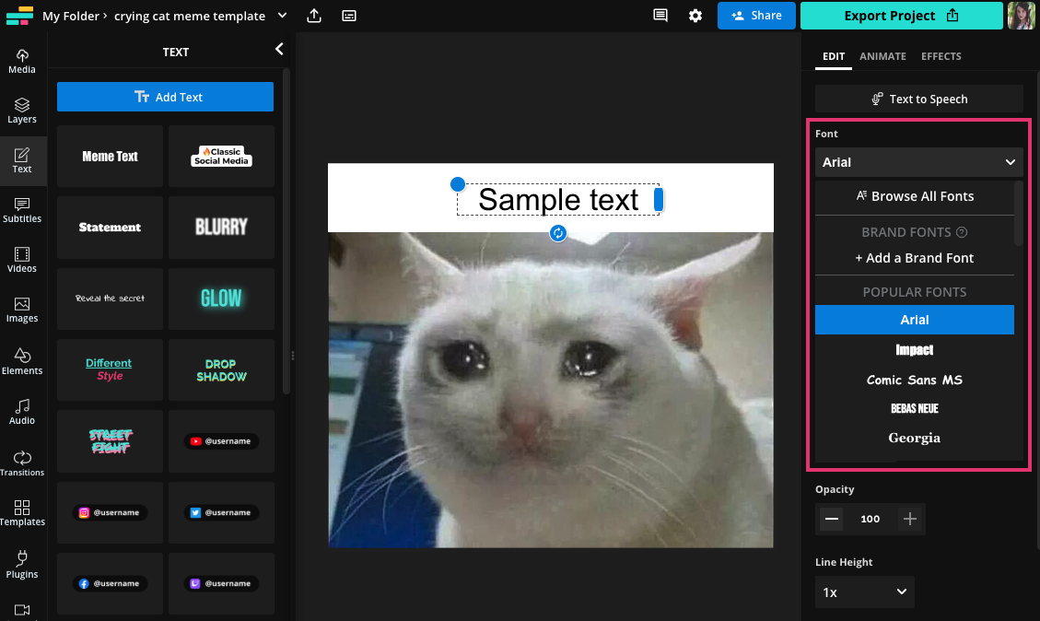Open the Templates panel
This screenshot has width=1040, height=621.
tap(21, 514)
